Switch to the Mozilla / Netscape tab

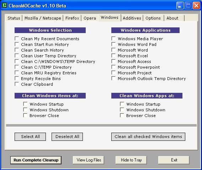tap(43, 18)
